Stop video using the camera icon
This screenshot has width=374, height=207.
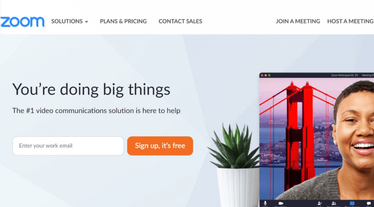[x=281, y=203]
